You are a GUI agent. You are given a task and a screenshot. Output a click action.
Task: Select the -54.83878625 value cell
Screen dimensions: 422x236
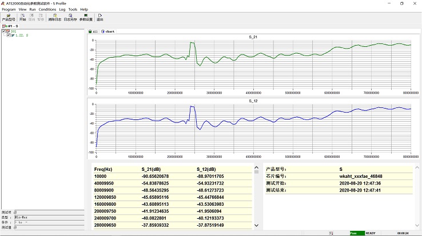(x=155, y=183)
